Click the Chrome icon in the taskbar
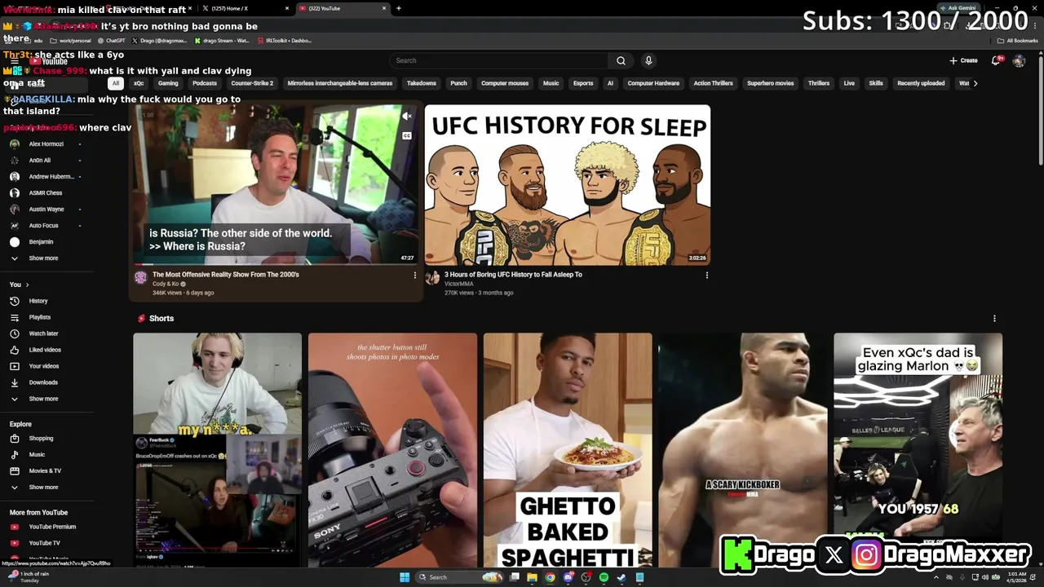This screenshot has width=1044, height=587. click(550, 577)
